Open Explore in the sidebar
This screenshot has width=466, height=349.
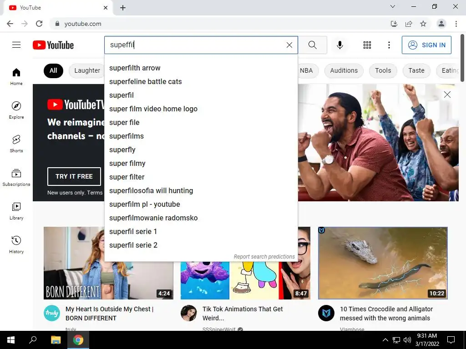pyautogui.click(x=16, y=110)
